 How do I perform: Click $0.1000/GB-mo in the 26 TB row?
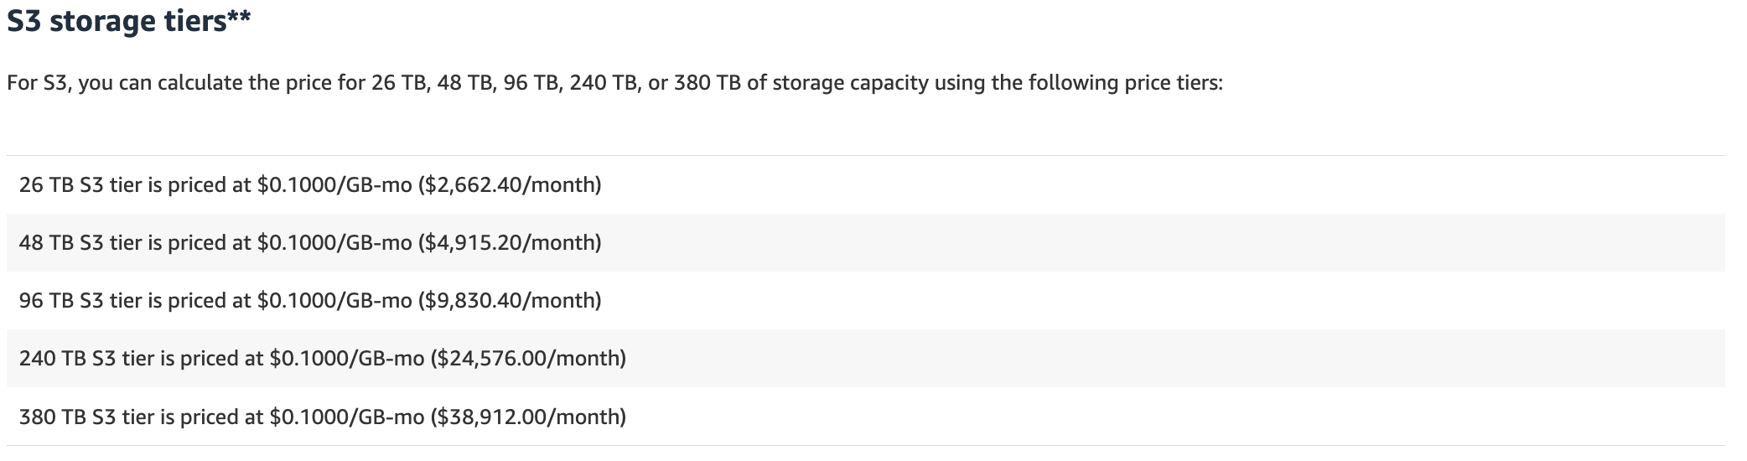click(x=334, y=184)
